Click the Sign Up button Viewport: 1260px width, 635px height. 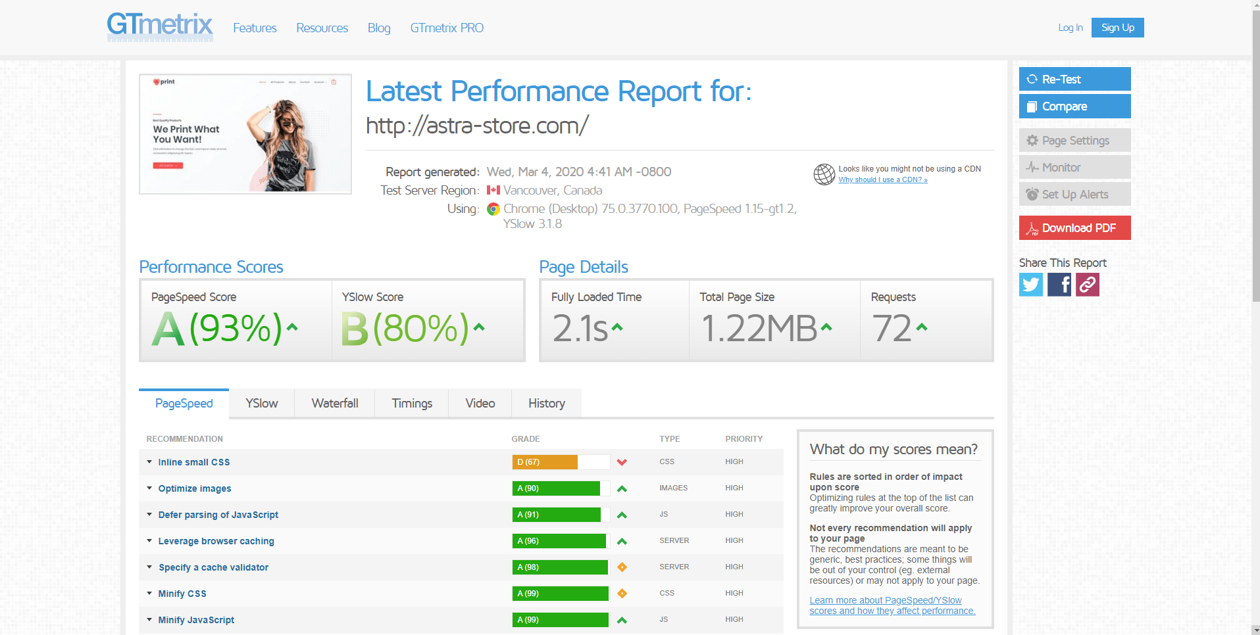(x=1117, y=28)
